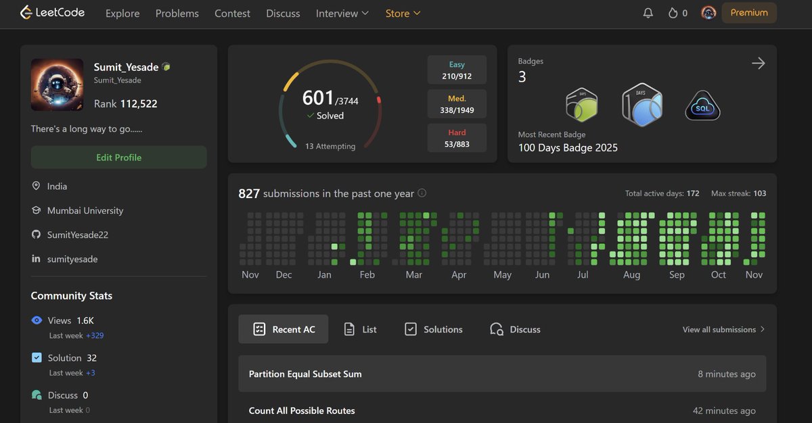Click the streak flame icon
The height and width of the screenshot is (423, 812).
click(673, 13)
